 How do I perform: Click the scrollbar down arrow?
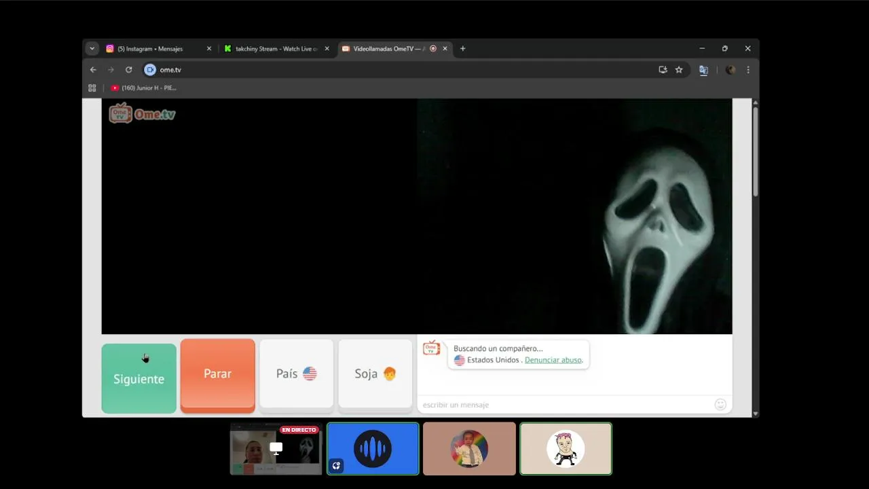755,414
